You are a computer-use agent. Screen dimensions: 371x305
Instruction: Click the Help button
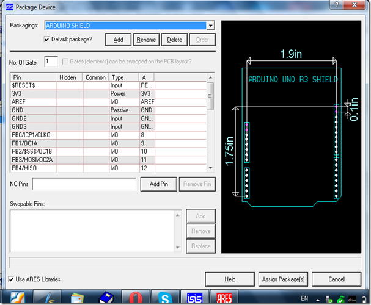230,279
